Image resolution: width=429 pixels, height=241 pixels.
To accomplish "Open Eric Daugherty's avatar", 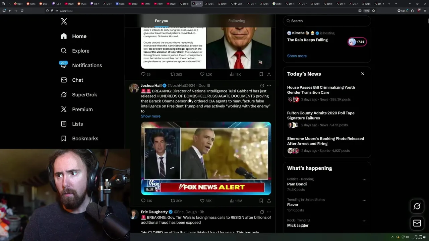I will 134,215.
